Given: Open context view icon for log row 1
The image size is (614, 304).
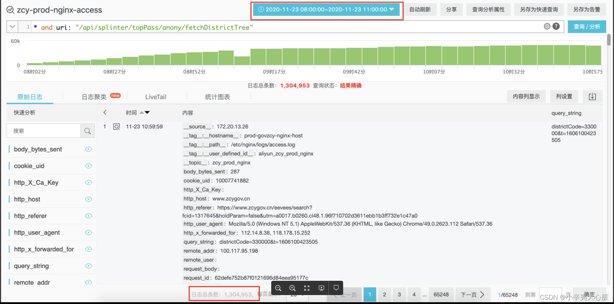Looking at the screenshot, I should pos(117,126).
